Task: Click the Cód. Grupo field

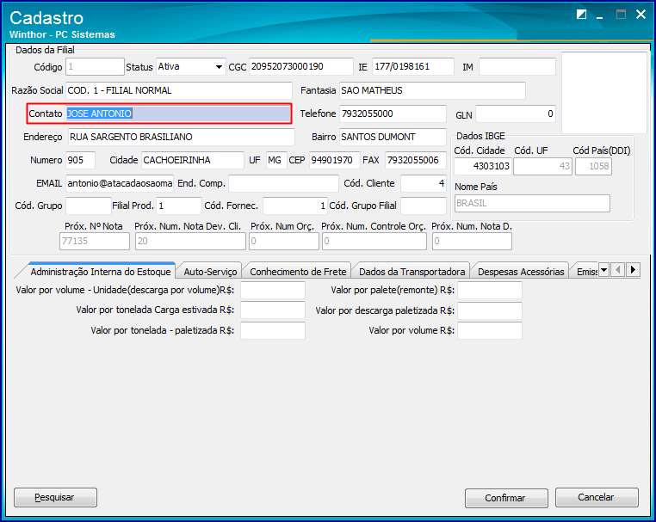Action: [89, 206]
